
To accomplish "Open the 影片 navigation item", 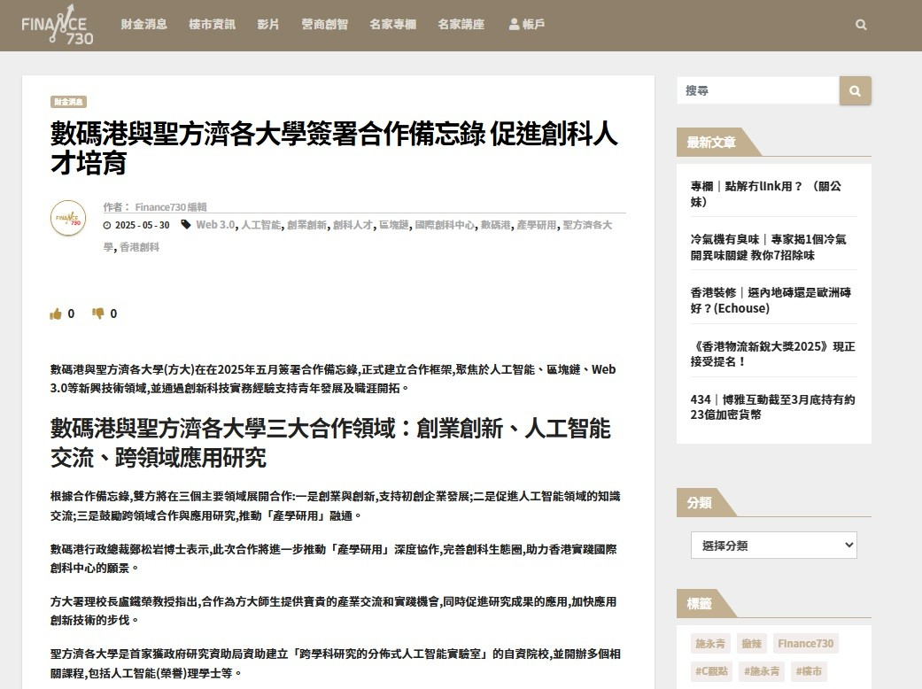I will pos(268,25).
